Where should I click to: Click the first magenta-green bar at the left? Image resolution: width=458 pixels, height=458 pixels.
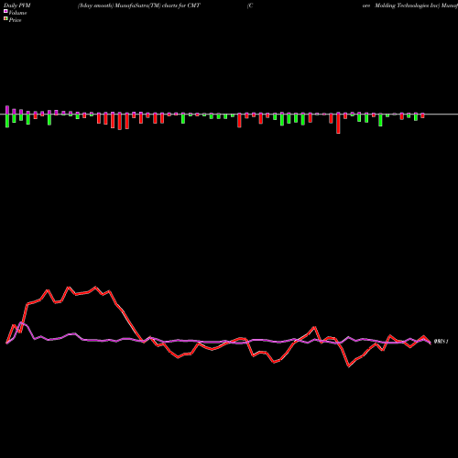(x=7, y=116)
